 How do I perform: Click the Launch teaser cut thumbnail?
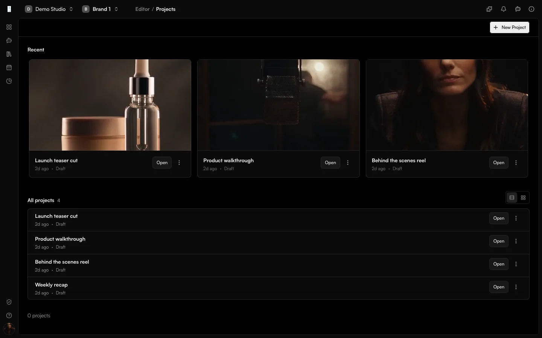click(110, 105)
